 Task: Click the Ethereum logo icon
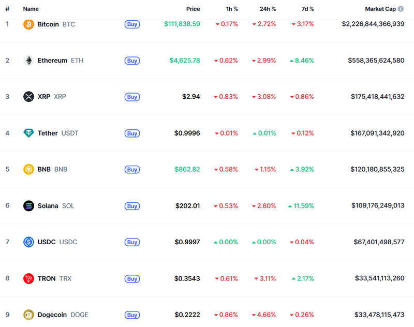[29, 61]
